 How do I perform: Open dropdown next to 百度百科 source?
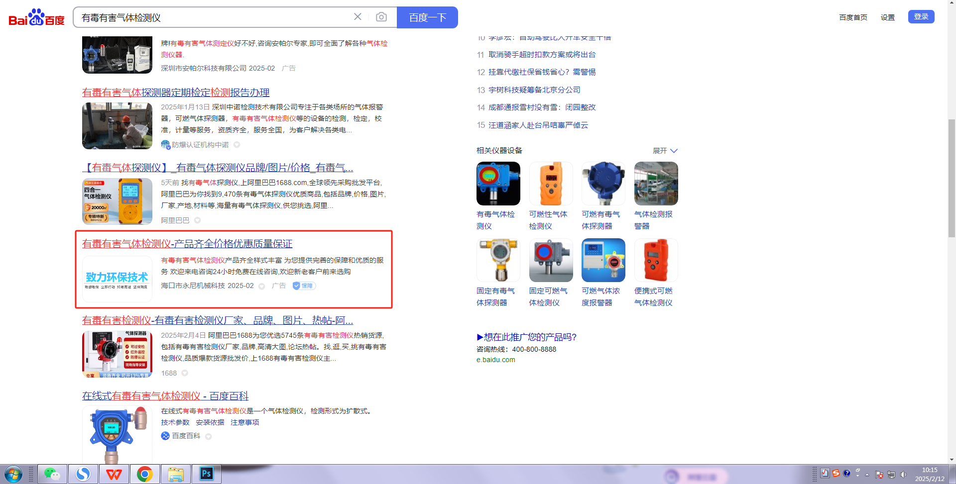click(x=209, y=436)
